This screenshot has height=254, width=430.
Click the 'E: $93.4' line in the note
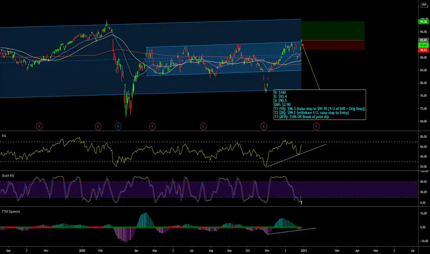pos(281,97)
